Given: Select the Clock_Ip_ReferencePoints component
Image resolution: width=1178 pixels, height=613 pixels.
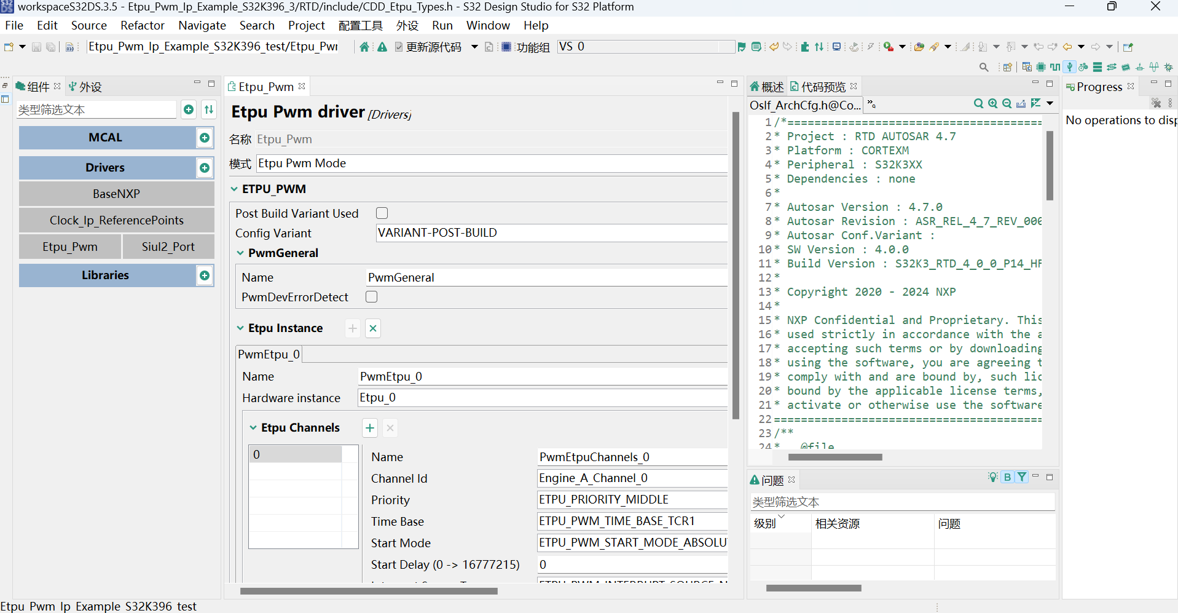Looking at the screenshot, I should point(116,220).
